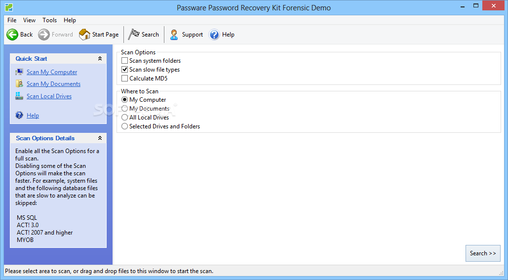
Task: Click the status bar message text
Action: click(109, 271)
